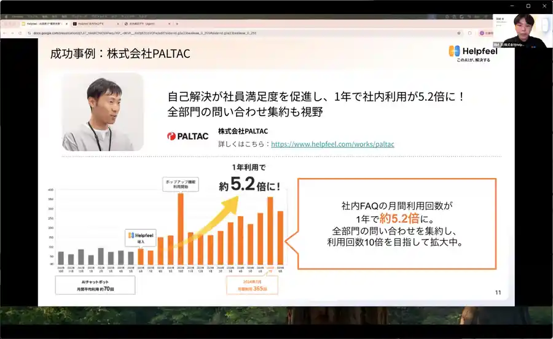The height and width of the screenshot is (339, 553).
Task: Close the third browser tab
Action: [169, 23]
